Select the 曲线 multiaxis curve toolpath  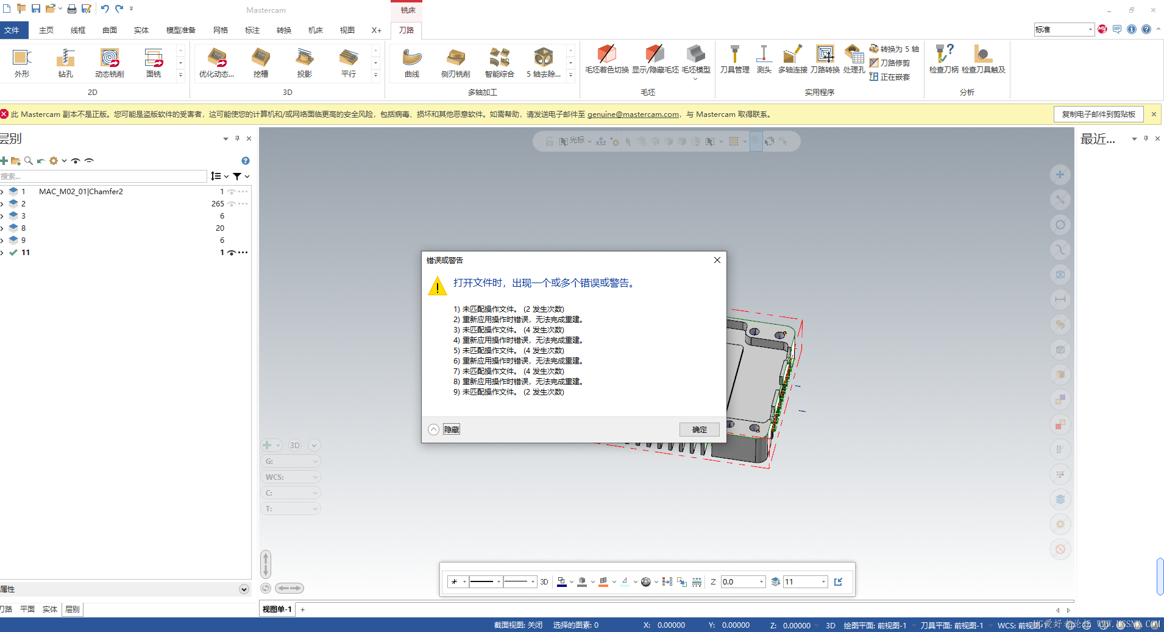[412, 63]
